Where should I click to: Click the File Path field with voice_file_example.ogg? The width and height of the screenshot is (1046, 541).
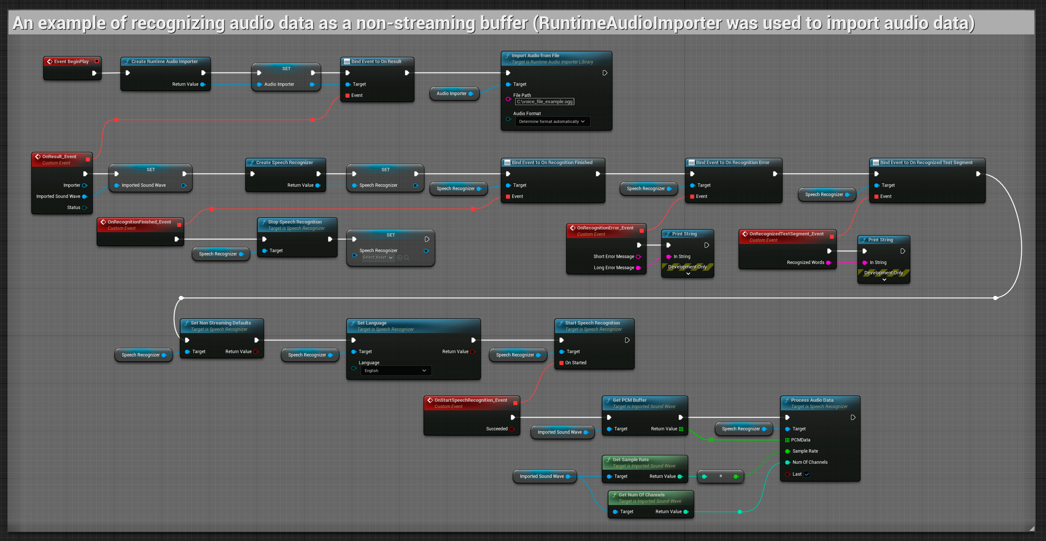click(x=545, y=102)
